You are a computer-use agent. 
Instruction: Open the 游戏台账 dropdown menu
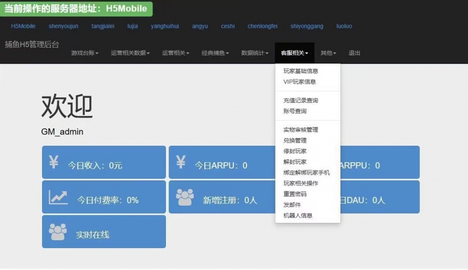pyautogui.click(x=85, y=53)
